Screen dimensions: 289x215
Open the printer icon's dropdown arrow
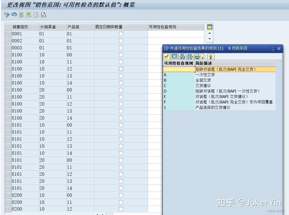coord(202,57)
